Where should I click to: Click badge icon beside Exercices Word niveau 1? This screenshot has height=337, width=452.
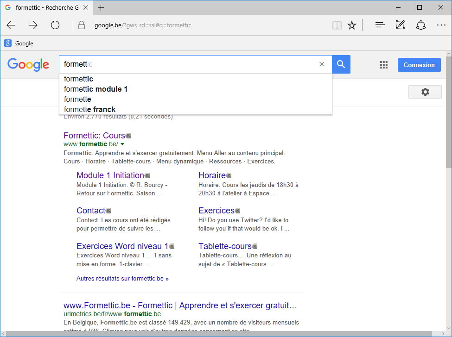(172, 246)
